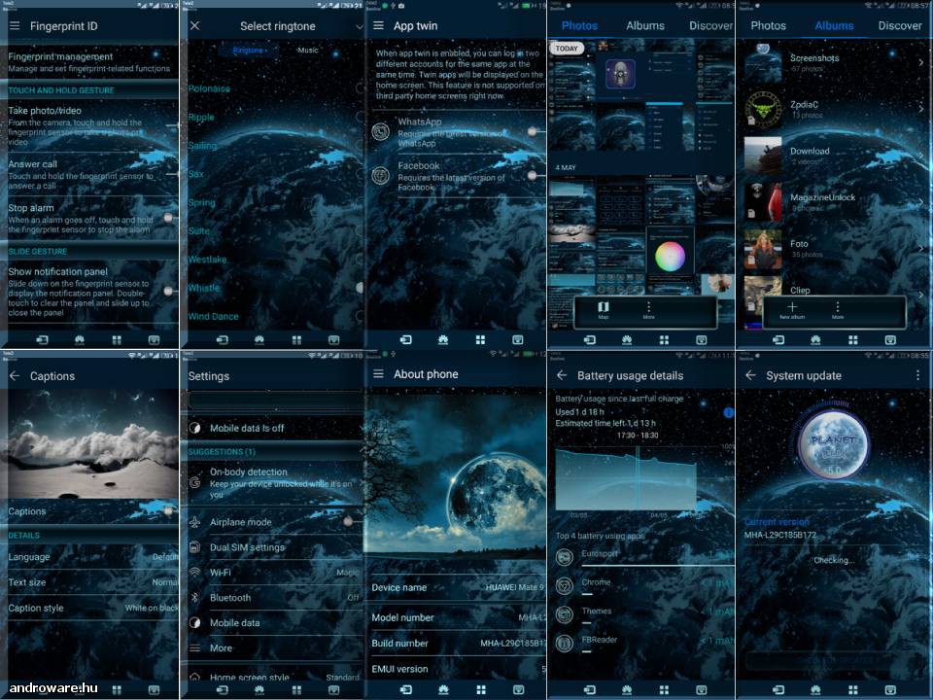The image size is (933, 700).
Task: Toggle the Answer call fingerprint gesture
Action: (171, 174)
